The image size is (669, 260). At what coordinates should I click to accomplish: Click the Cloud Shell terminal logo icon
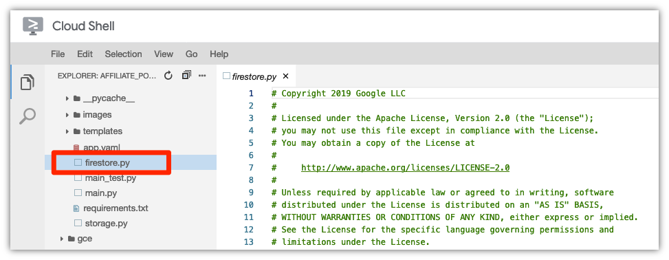click(x=33, y=26)
